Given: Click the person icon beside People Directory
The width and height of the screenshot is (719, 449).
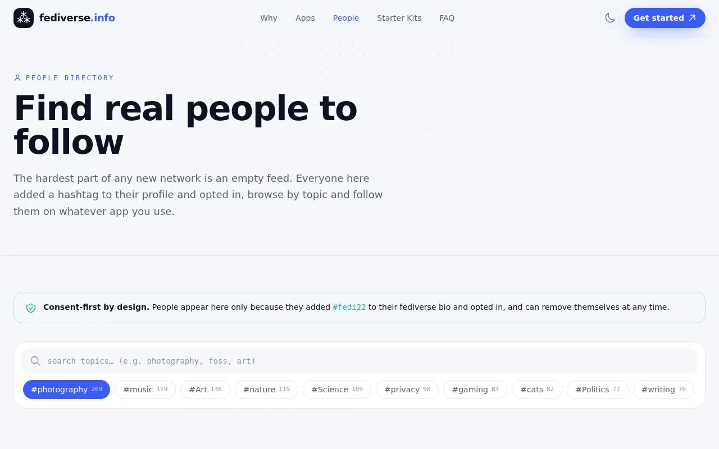Looking at the screenshot, I should 17,78.
